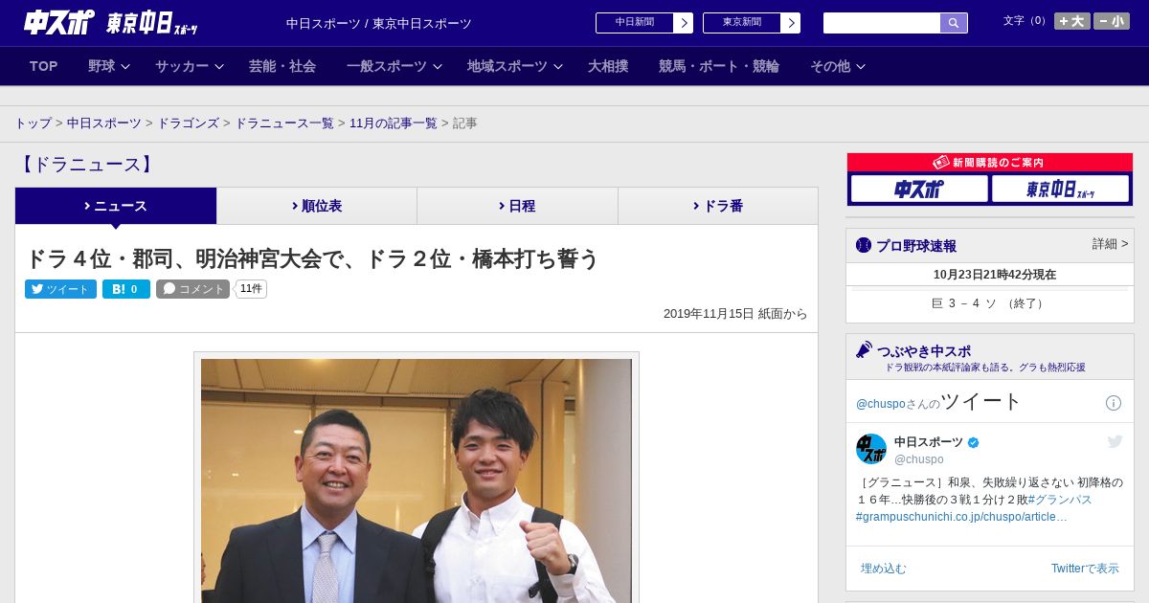1149x603 pixels.
Task: Click the 新聞購読のご案内 banner header
Action: pyautogui.click(x=990, y=163)
